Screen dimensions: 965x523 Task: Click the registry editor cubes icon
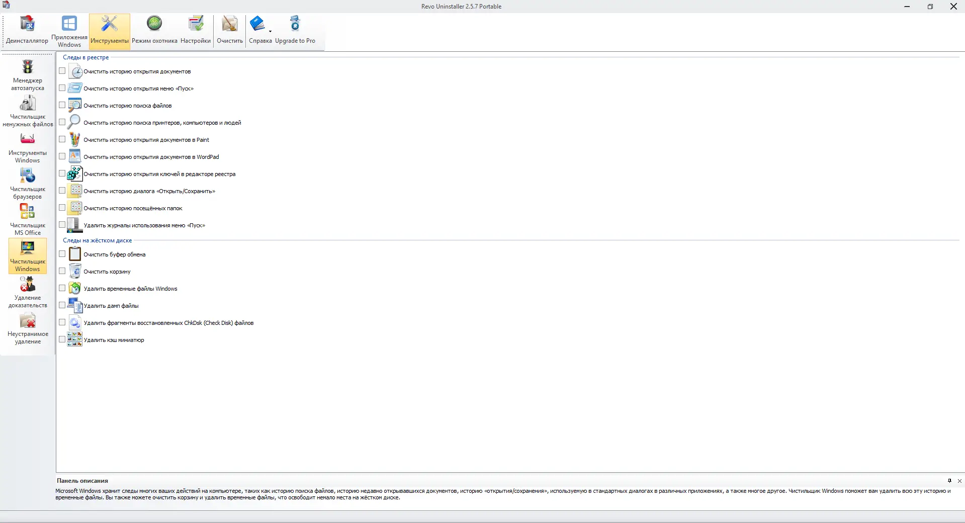(x=75, y=174)
